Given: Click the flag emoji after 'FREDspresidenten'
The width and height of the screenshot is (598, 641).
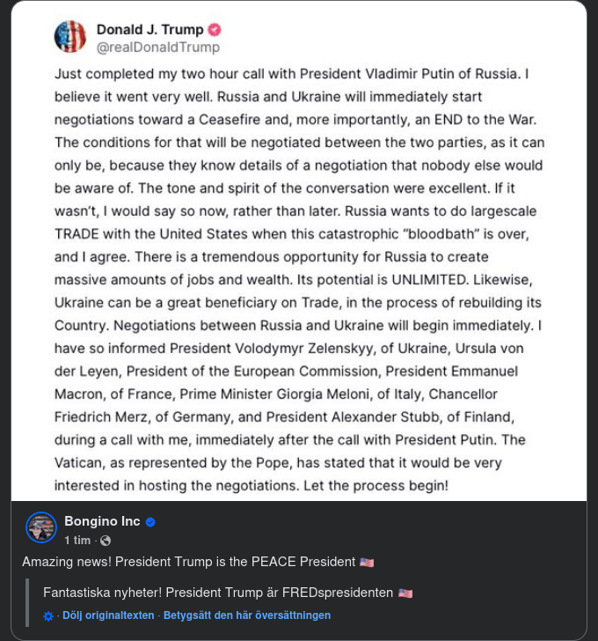Looking at the screenshot, I should (405, 593).
